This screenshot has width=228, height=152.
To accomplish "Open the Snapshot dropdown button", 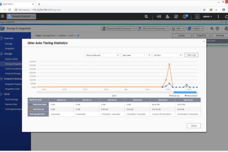I will tap(202, 35).
